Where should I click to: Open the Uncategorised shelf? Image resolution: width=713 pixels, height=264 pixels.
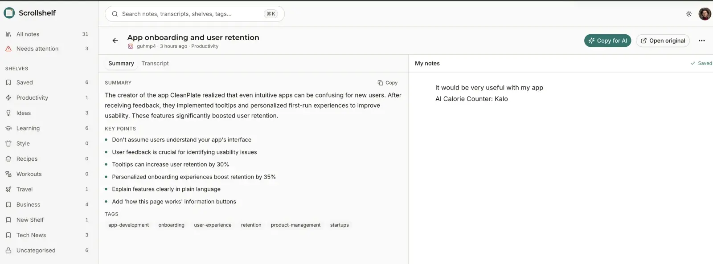(x=47, y=251)
